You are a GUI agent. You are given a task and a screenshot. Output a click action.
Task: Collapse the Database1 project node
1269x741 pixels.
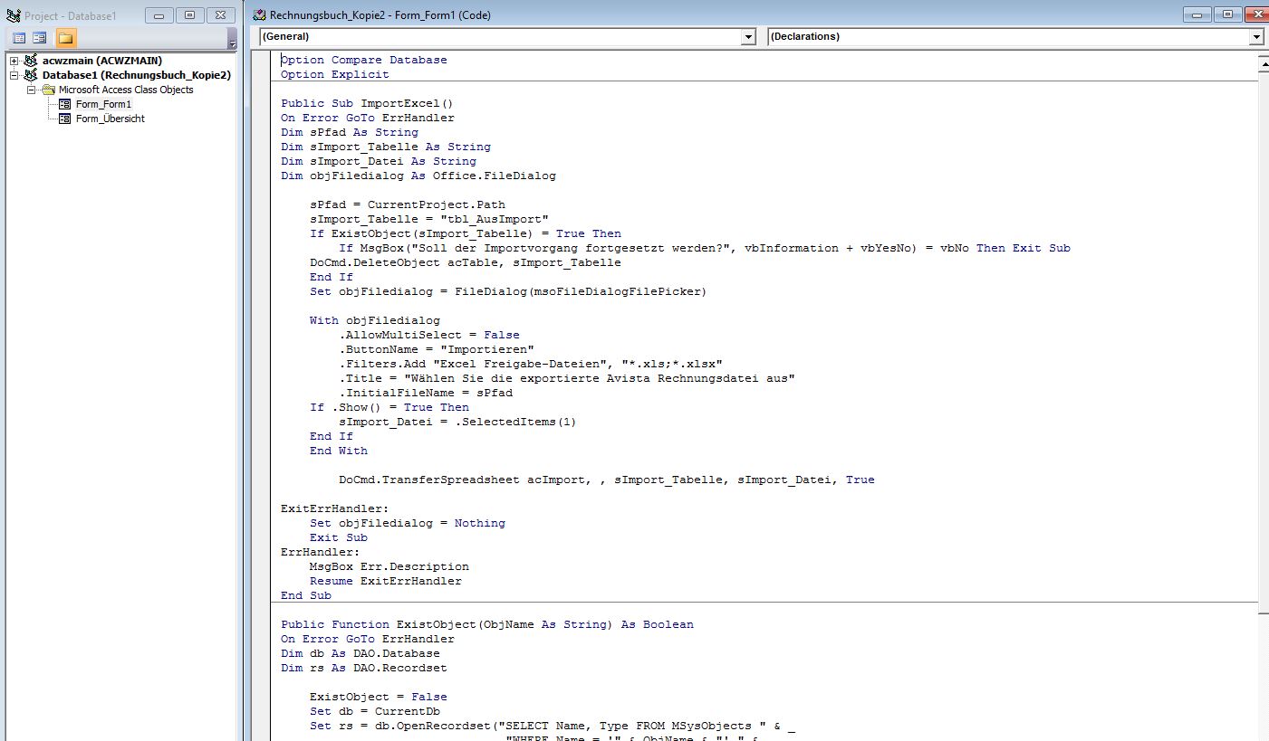click(14, 75)
